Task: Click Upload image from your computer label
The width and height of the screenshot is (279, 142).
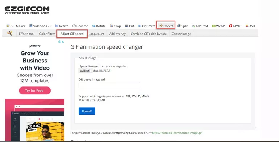Action: point(103,66)
